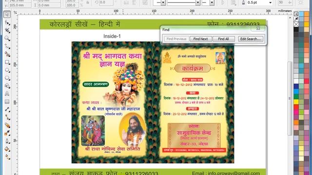312x175 pixels.
Task: Open the start arrowhead dropdown
Action: (163, 2)
